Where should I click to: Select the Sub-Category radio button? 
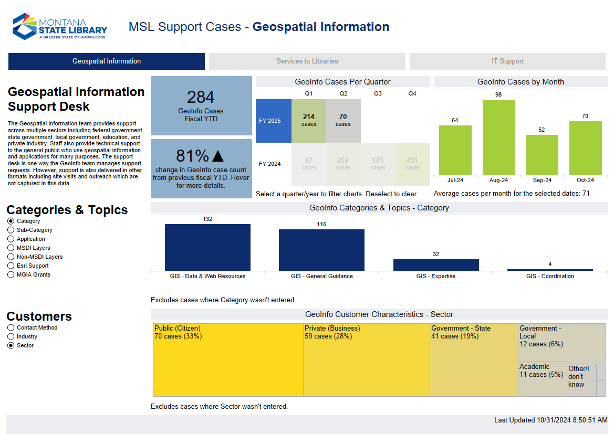tap(11, 230)
